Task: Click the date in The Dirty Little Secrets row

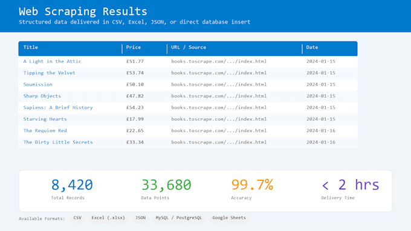Action: pyautogui.click(x=321, y=142)
